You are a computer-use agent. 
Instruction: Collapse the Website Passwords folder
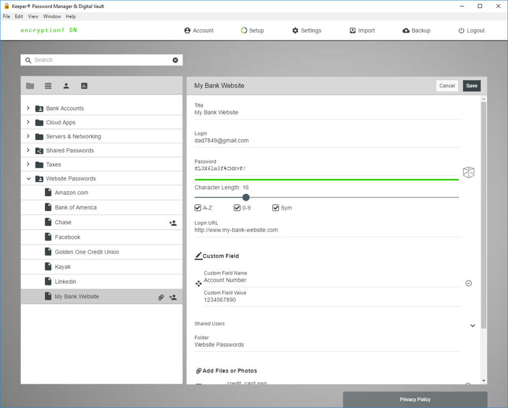pyautogui.click(x=28, y=178)
